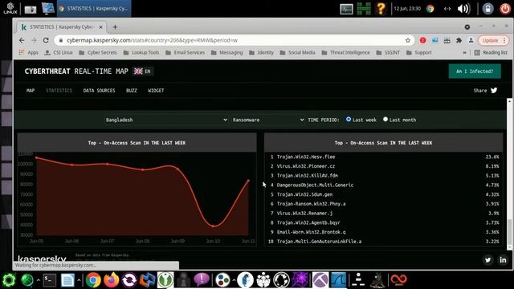Click the page vertical scrollbar thumb
This screenshot has width=514, height=289.
pos(509,232)
